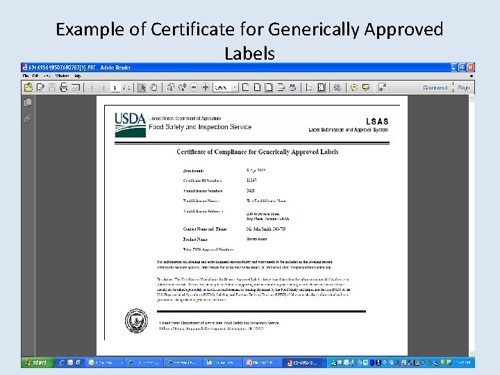Open a file with the Open icon
The image size is (500, 375).
coord(28,87)
